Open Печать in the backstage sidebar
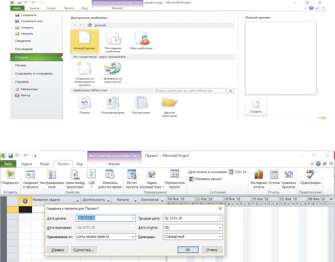The height and width of the screenshot is (262, 335). coord(21,65)
